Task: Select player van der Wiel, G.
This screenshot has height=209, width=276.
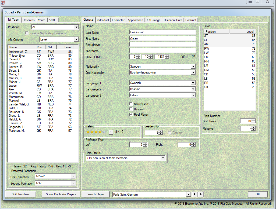Action: 40,104
